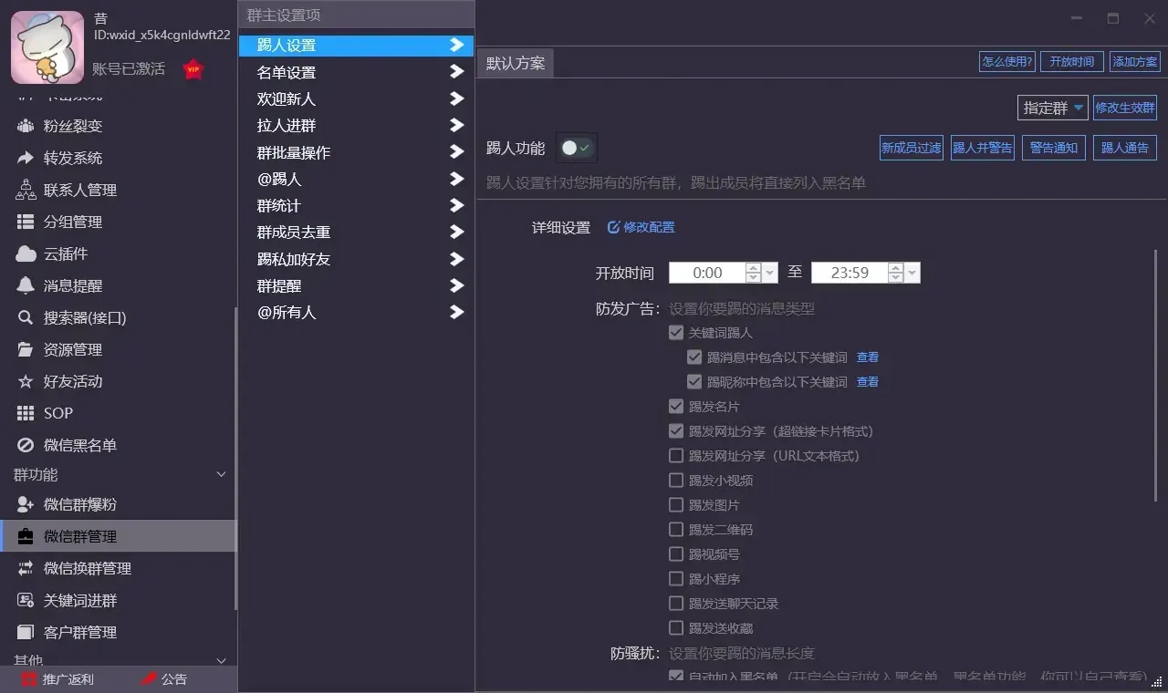Open the start time 0:00 dropdown arrow

coord(771,273)
